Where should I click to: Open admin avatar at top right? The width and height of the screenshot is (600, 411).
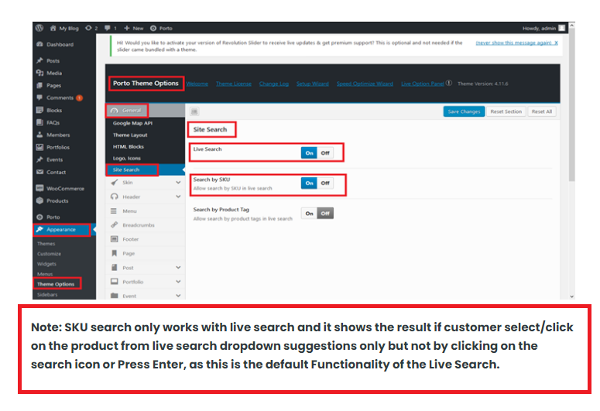click(x=562, y=28)
